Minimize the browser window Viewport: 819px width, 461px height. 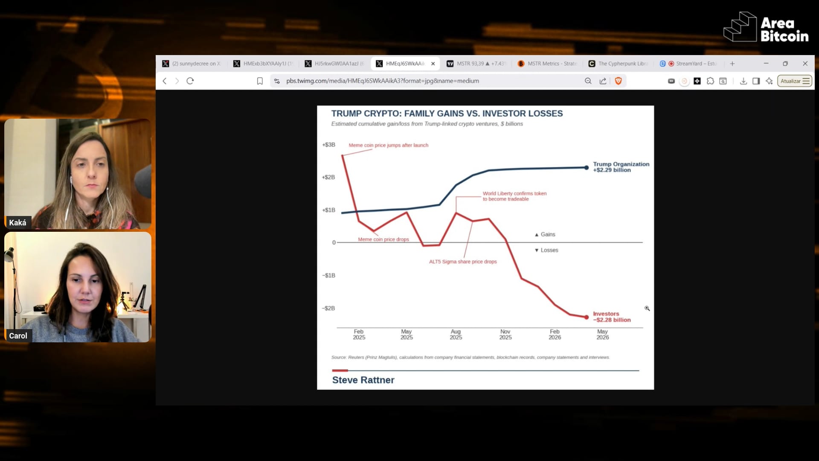[x=766, y=64]
